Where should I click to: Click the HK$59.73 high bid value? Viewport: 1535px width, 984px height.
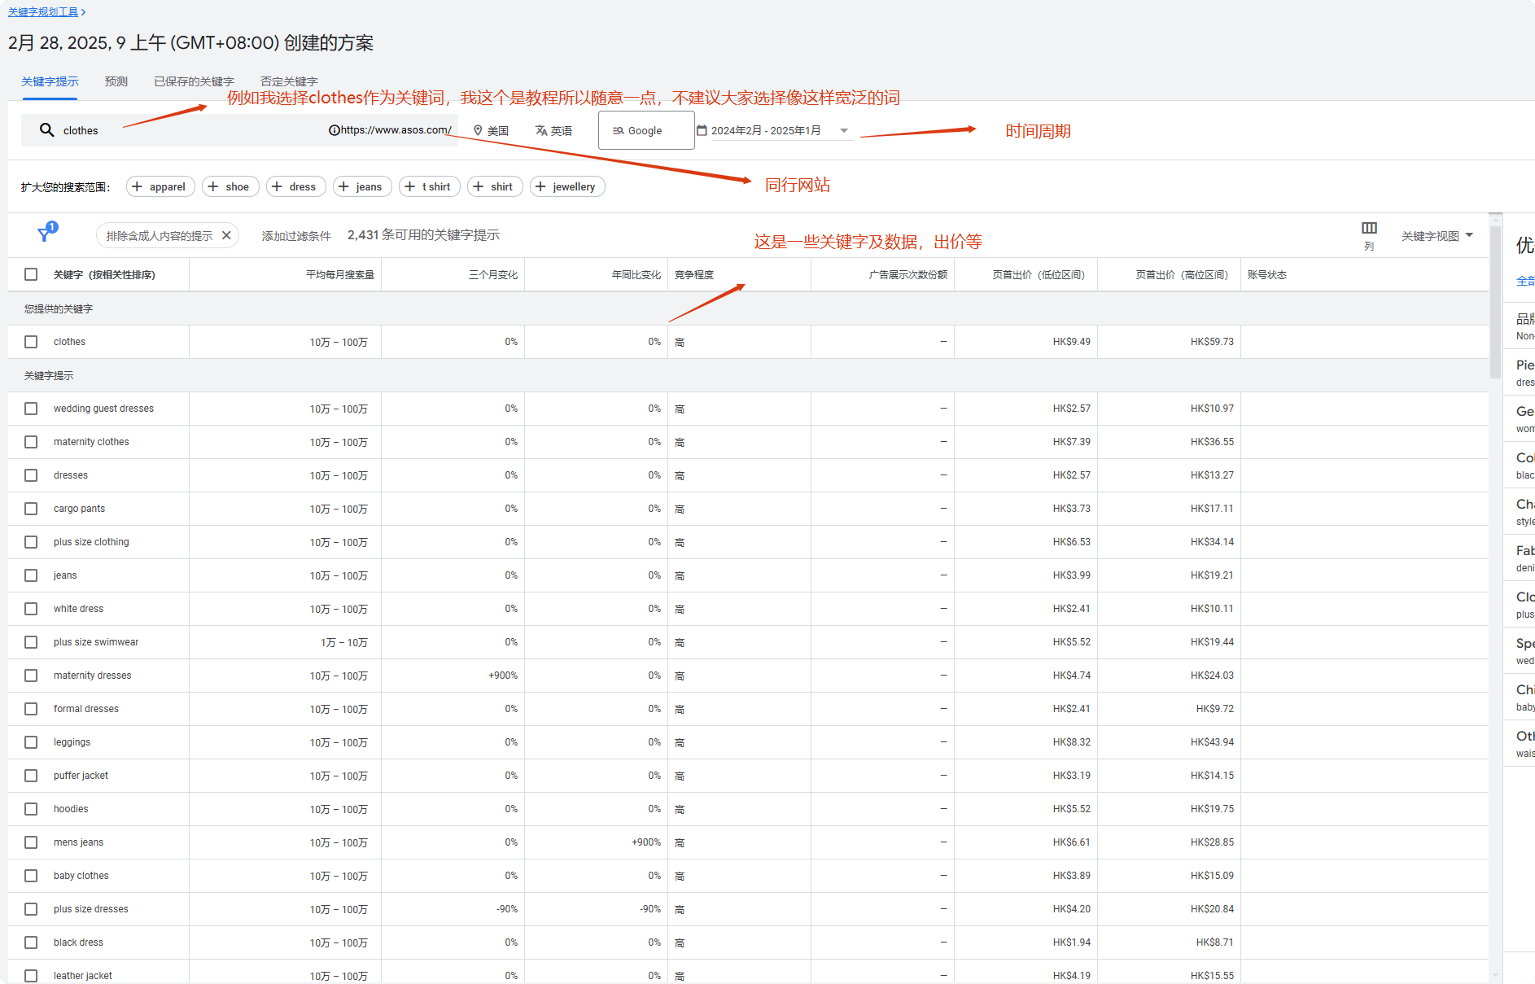1212,342
